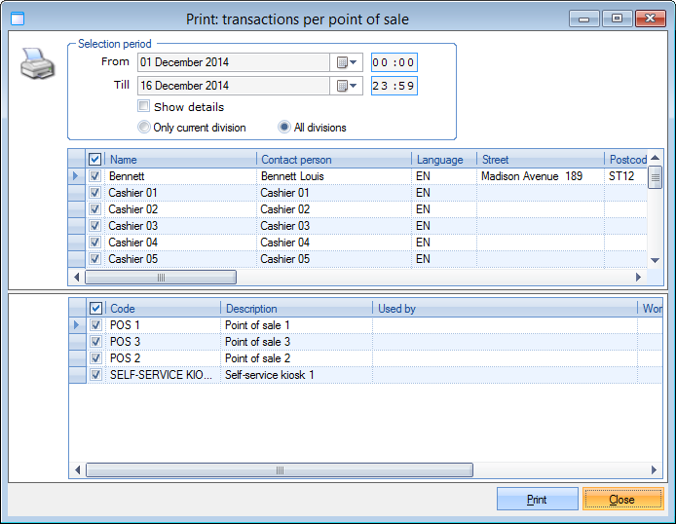Click the Till time field showing 23:59
The width and height of the screenshot is (676, 524).
pos(394,86)
